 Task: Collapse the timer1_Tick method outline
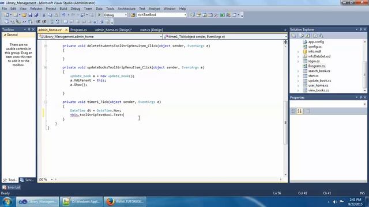pos(46,102)
